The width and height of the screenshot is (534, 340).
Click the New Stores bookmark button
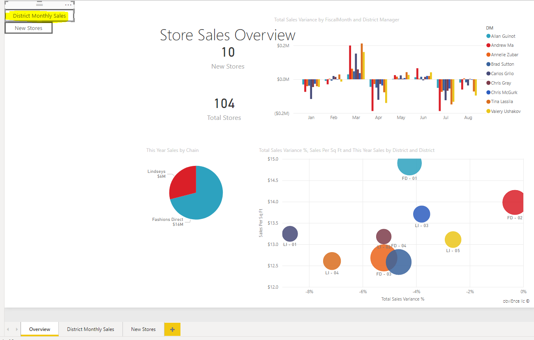coord(29,28)
